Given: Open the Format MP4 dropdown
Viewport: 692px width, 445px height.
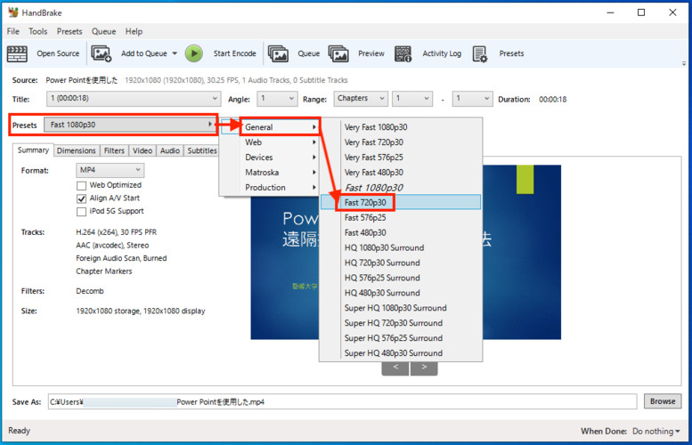Looking at the screenshot, I should coord(110,170).
